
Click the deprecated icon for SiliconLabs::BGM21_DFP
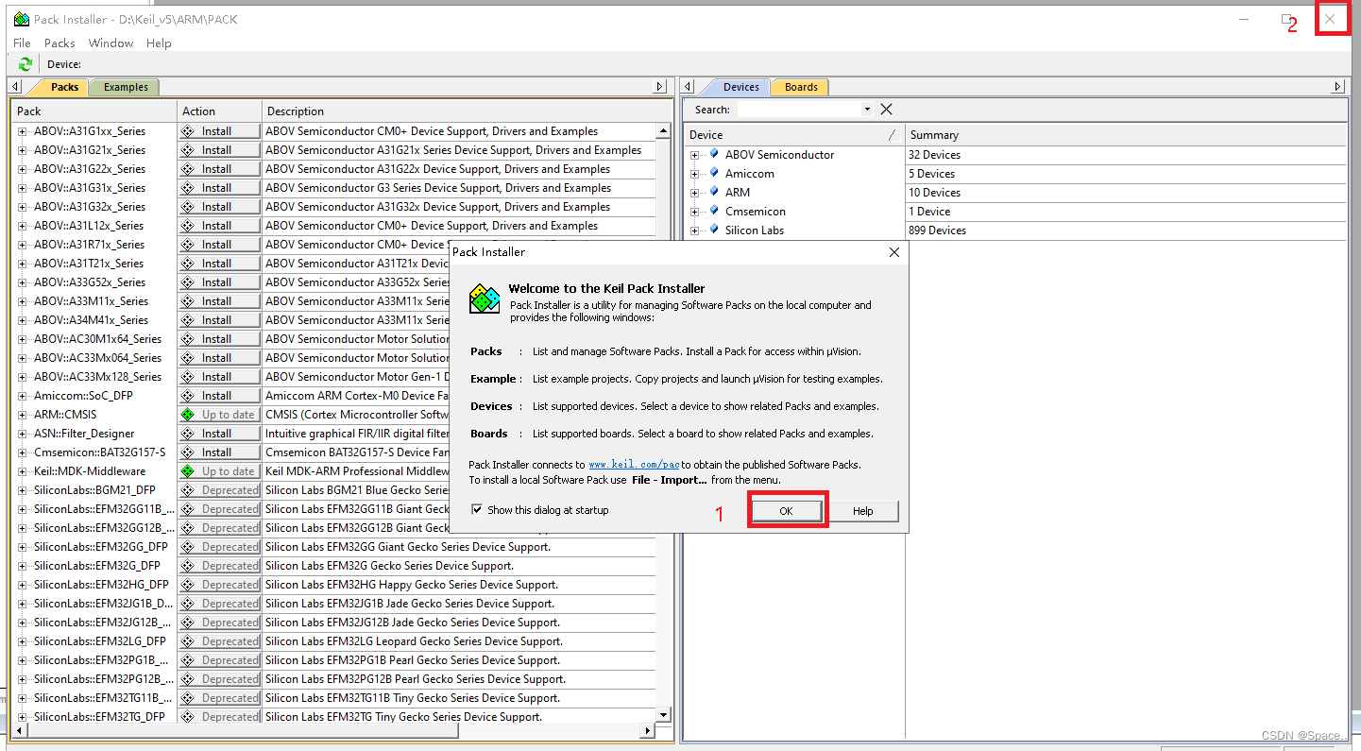click(188, 490)
